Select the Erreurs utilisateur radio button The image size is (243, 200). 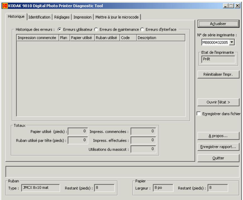[59, 29]
